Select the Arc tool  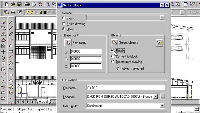tap(11, 58)
